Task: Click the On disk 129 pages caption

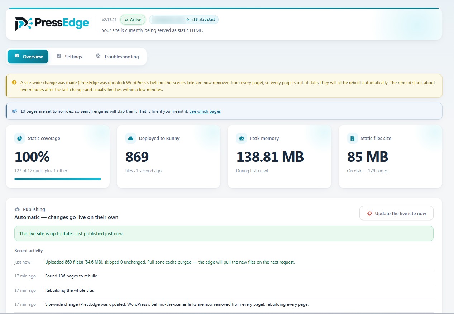Action: pyautogui.click(x=367, y=171)
